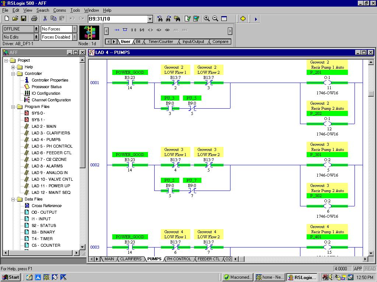Collapse the Data Files folder
Image resolution: width=377 pixels, height=282 pixels.
[x=13, y=199]
